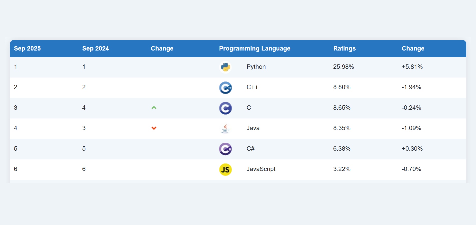Viewport: 476px width, 225px height.
Task: Click the Java coffee cup icon
Action: pos(225,129)
